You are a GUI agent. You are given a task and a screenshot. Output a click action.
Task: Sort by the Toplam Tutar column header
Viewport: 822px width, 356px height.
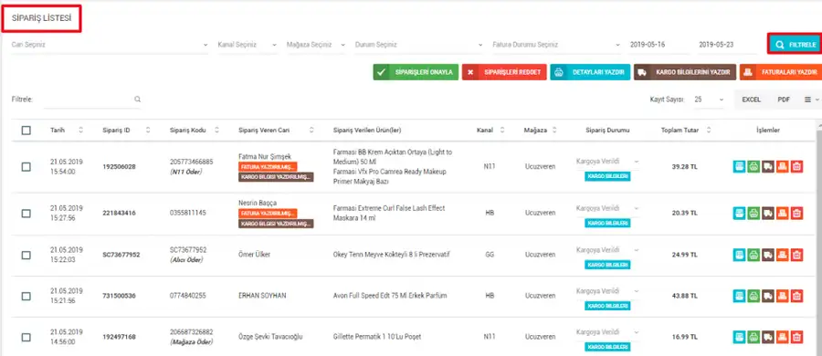pos(687,130)
